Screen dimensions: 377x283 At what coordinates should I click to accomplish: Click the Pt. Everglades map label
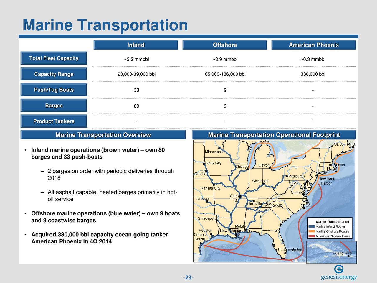click(290, 249)
